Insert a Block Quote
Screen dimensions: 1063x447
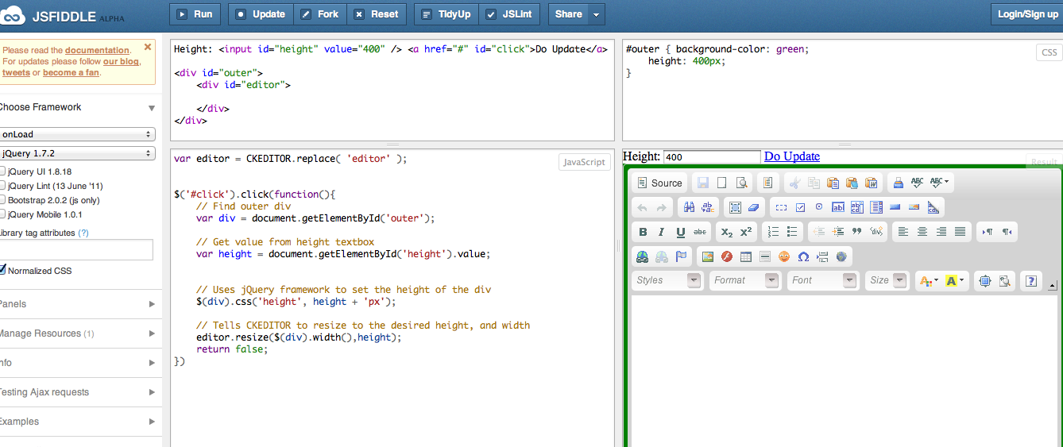pyautogui.click(x=856, y=232)
